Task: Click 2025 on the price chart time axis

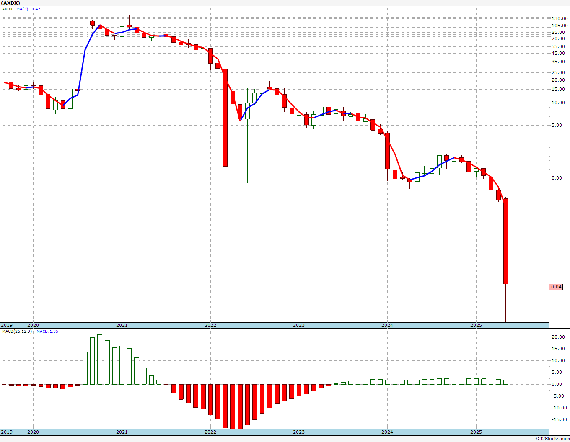Action: click(476, 325)
